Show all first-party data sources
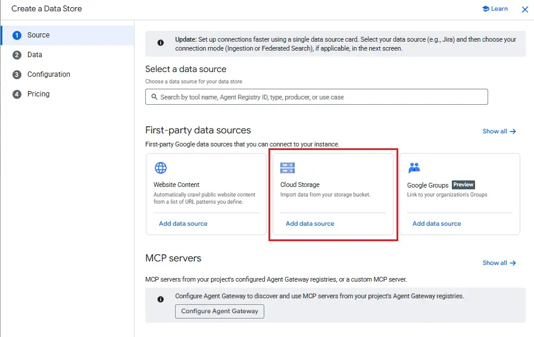The width and height of the screenshot is (534, 337). point(499,131)
